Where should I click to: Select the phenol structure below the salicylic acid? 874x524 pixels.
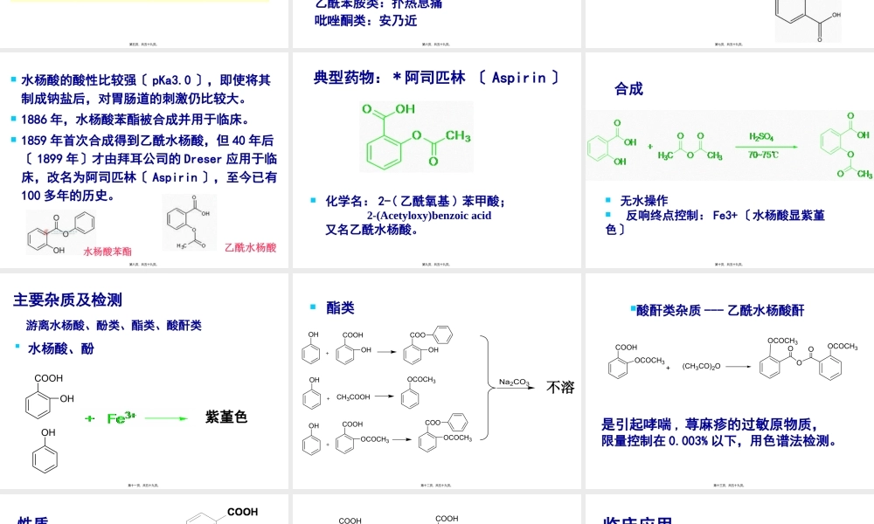click(45, 451)
